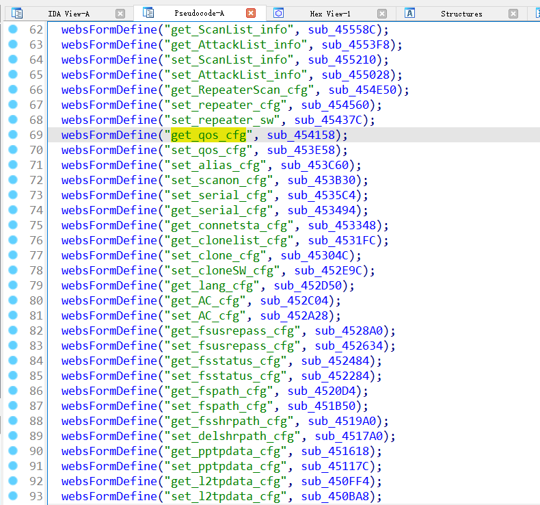
Task: Close the Pseudocode-A tab
Action: 251,13
